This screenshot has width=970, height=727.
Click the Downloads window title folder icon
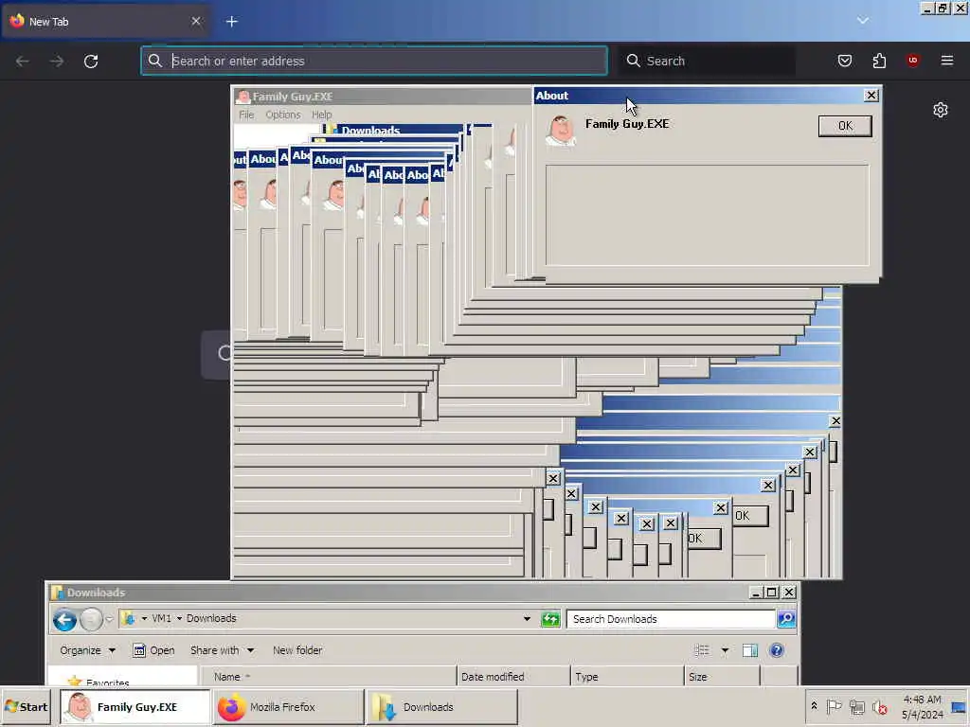tap(57, 593)
